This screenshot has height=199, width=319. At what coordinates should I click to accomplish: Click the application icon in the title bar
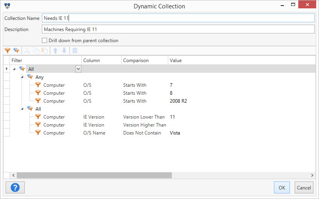point(7,6)
